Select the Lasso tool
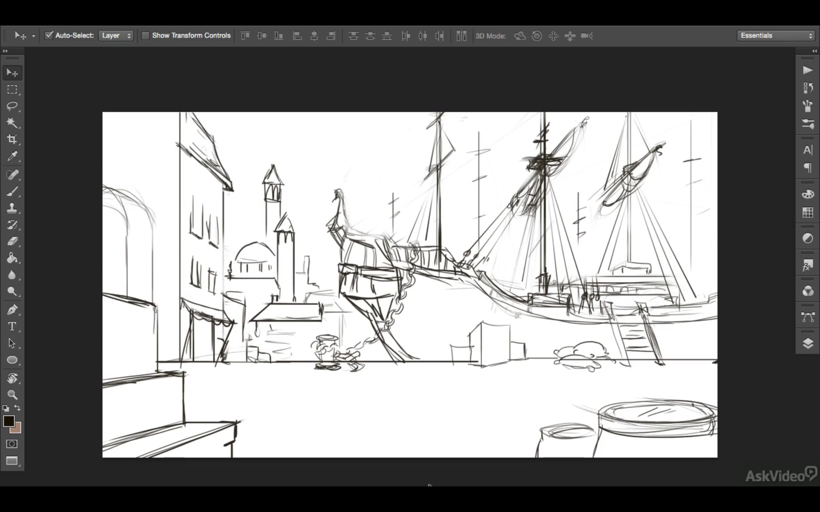This screenshot has height=512, width=820. coord(12,106)
